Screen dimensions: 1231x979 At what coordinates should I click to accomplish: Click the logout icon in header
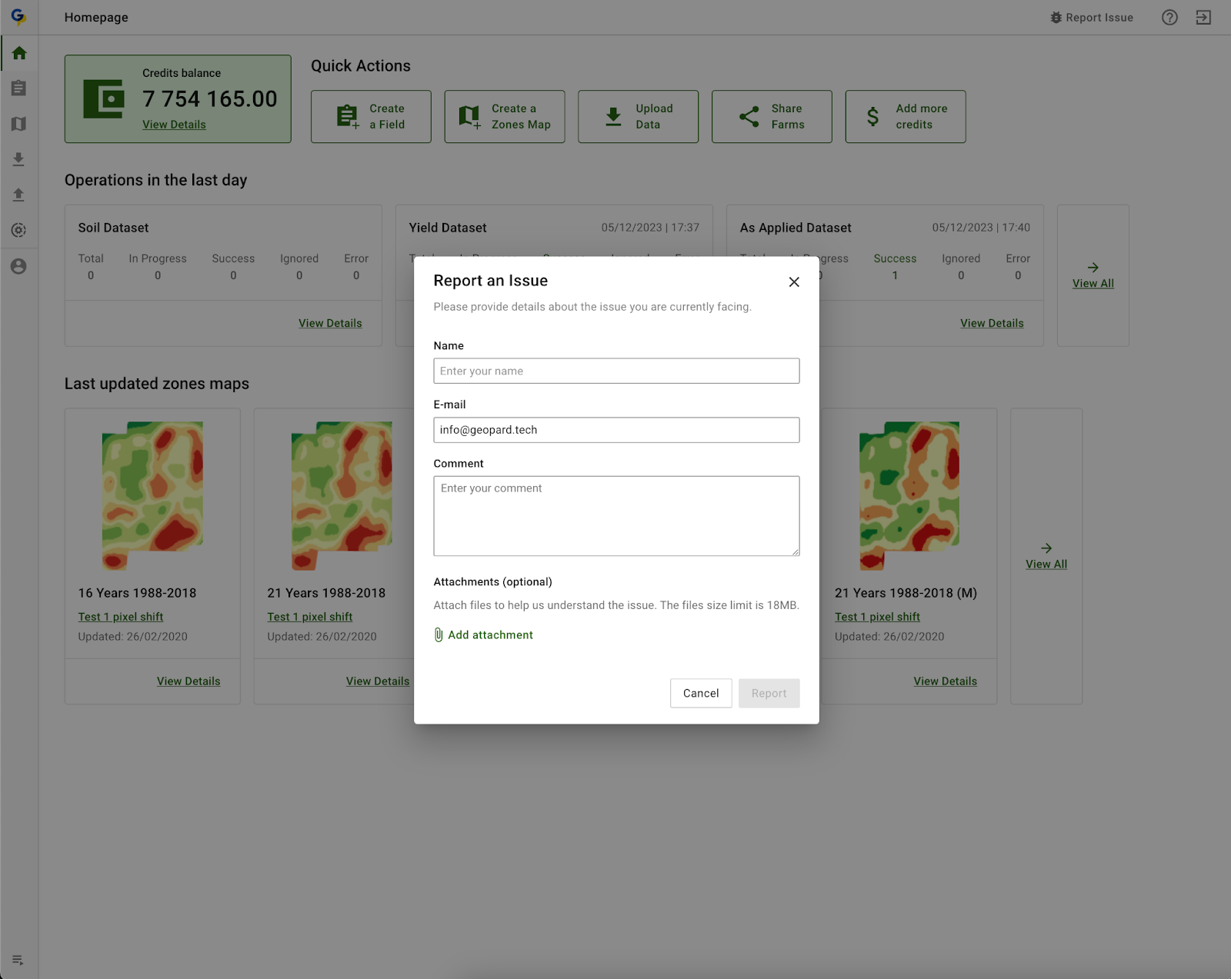pyautogui.click(x=1203, y=18)
